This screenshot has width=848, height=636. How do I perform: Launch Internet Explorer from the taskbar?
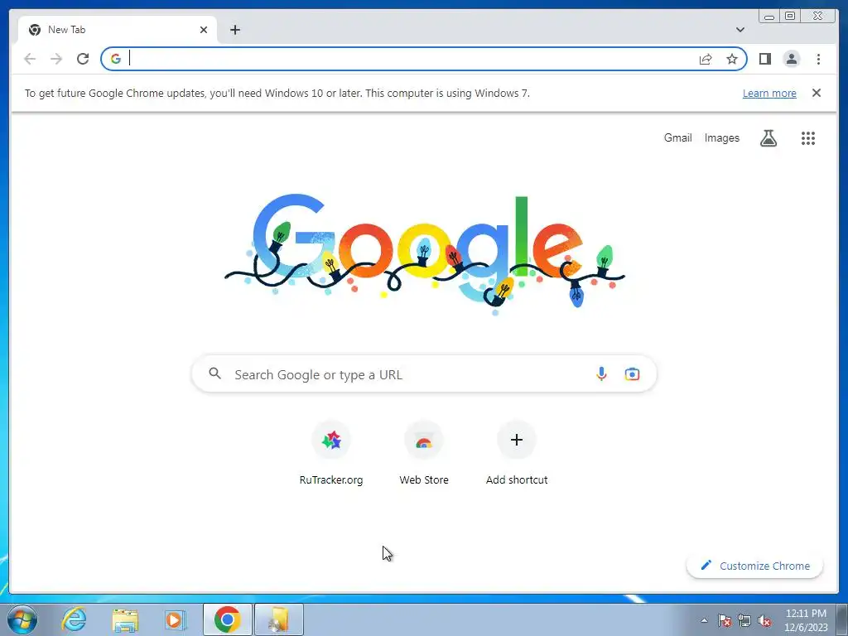74,619
